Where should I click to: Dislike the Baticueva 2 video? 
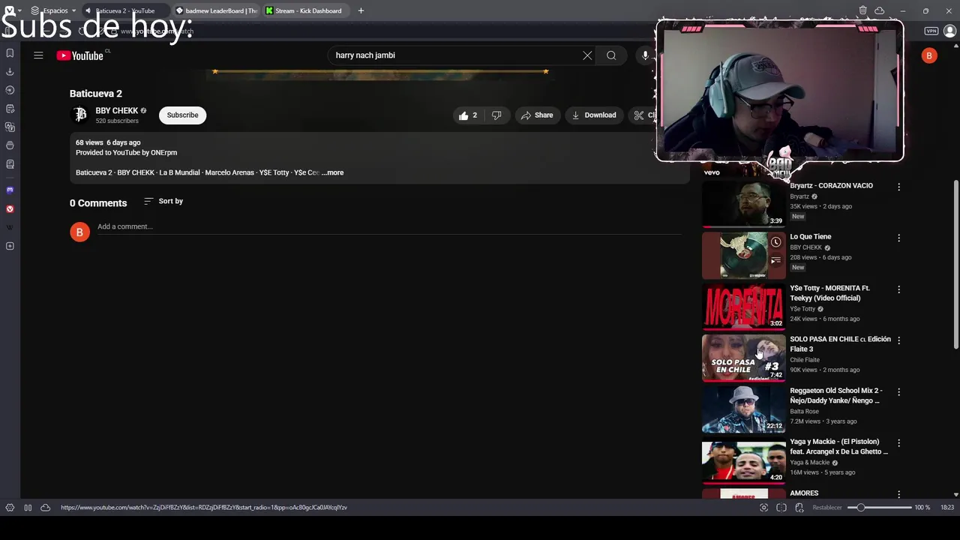tap(496, 115)
